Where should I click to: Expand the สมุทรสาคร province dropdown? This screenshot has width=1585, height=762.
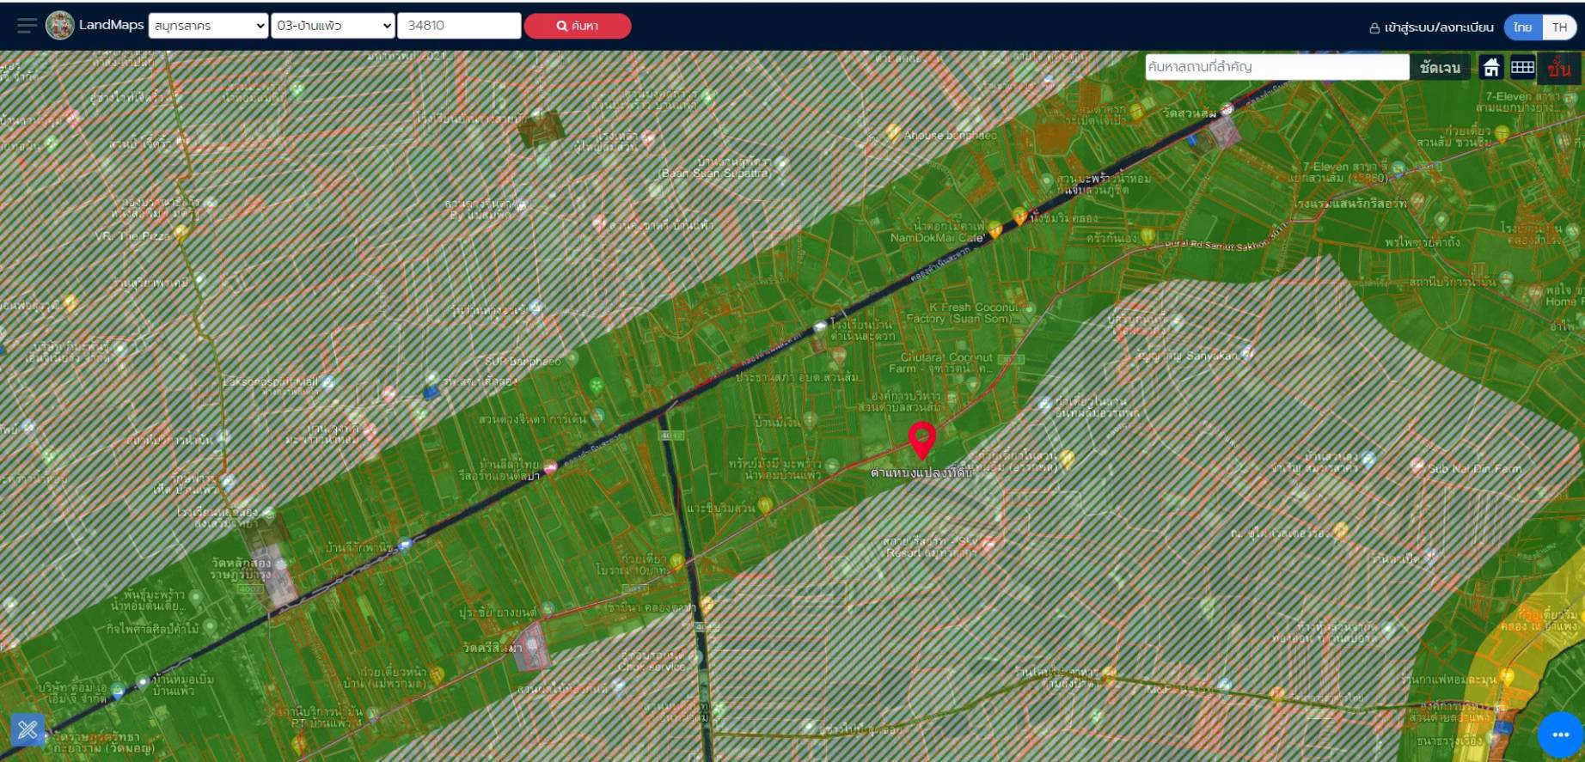coord(208,26)
